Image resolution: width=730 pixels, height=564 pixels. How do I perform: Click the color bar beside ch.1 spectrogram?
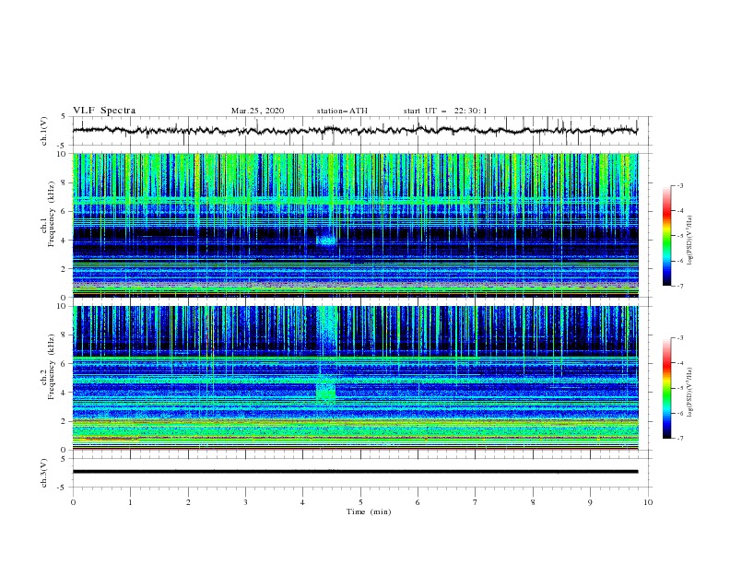point(666,235)
